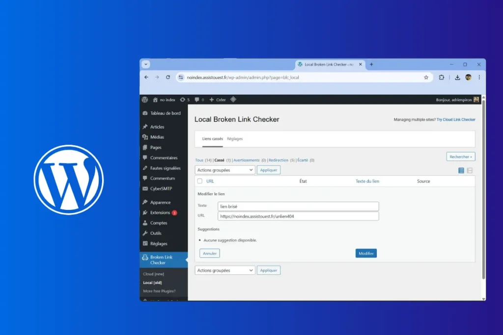Expand the bottom Actions groupées dropdown

225,270
